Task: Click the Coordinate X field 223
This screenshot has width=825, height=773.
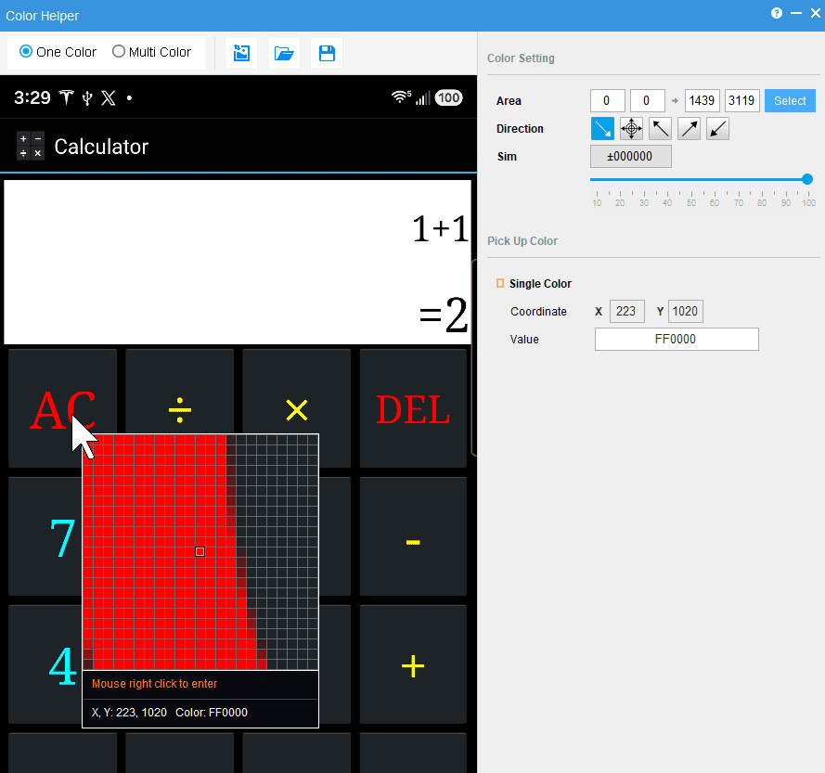Action: [627, 311]
